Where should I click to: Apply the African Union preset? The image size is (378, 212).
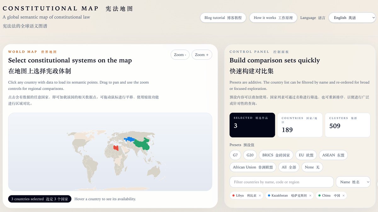click(253, 167)
